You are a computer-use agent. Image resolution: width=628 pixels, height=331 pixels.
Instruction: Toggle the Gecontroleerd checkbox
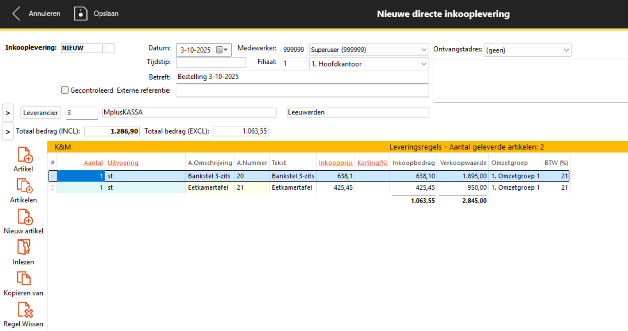(65, 90)
